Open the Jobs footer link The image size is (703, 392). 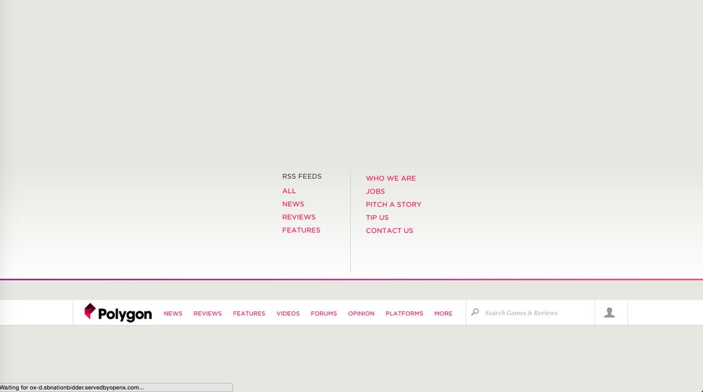pos(376,191)
